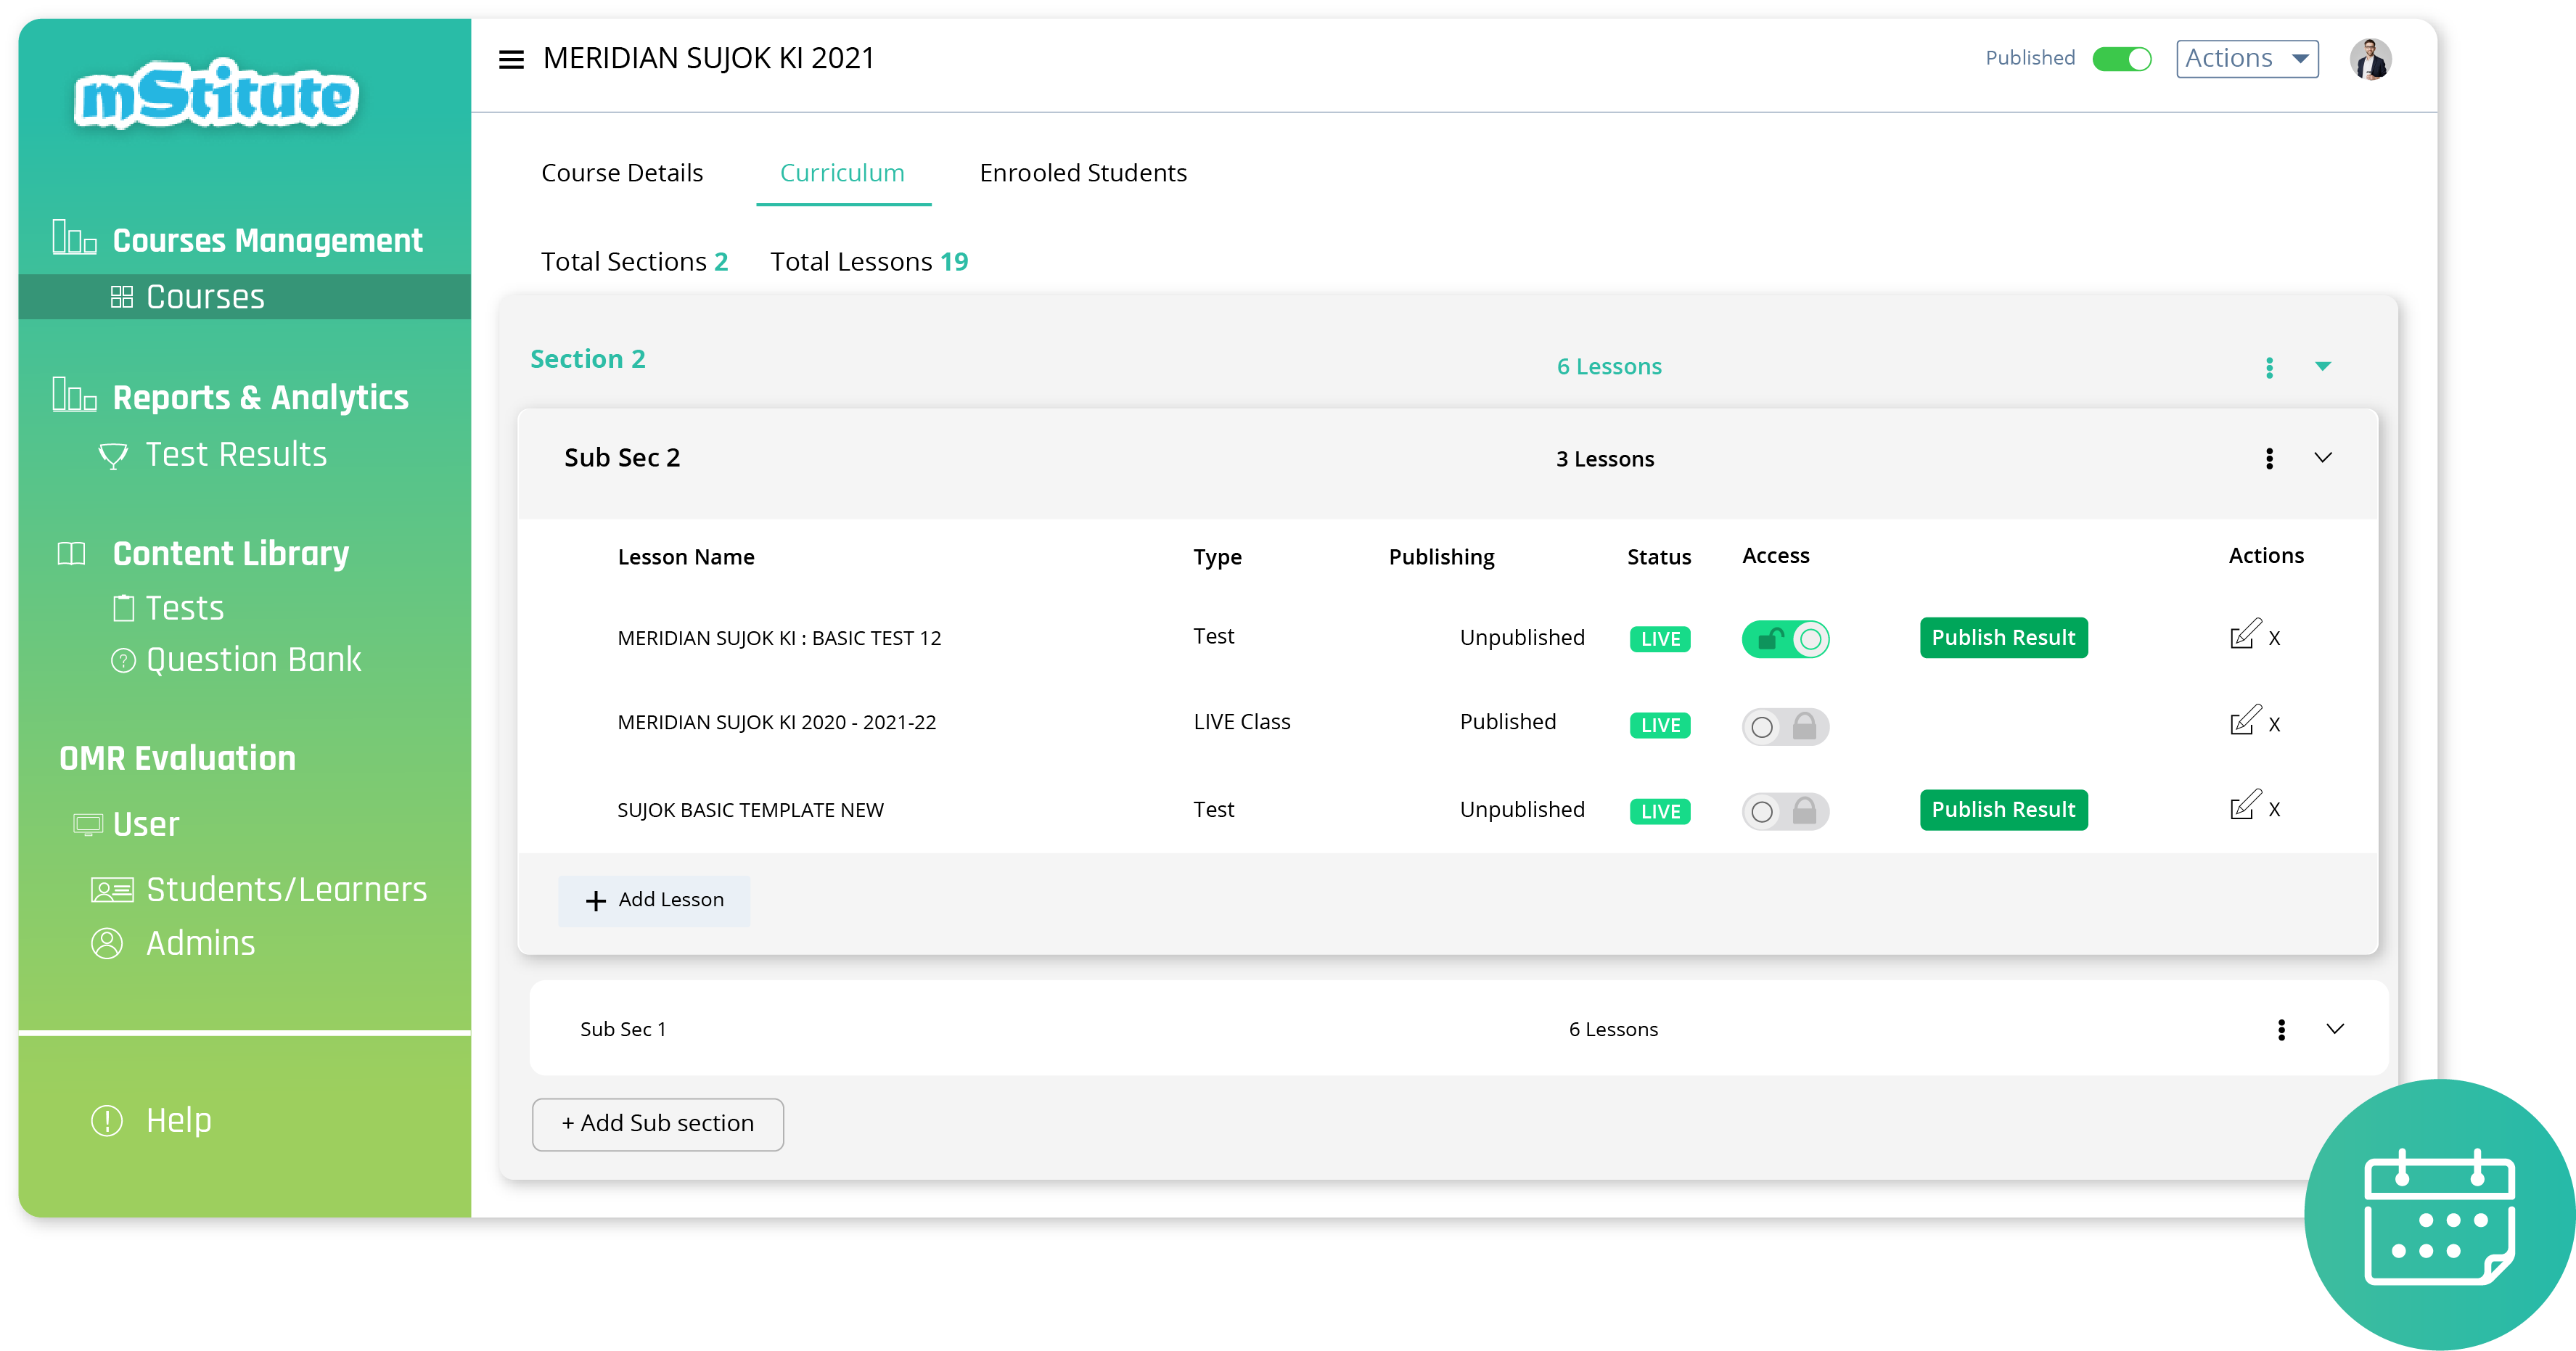2576x1351 pixels.
Task: Click the Tests clipboard icon
Action: (x=123, y=608)
